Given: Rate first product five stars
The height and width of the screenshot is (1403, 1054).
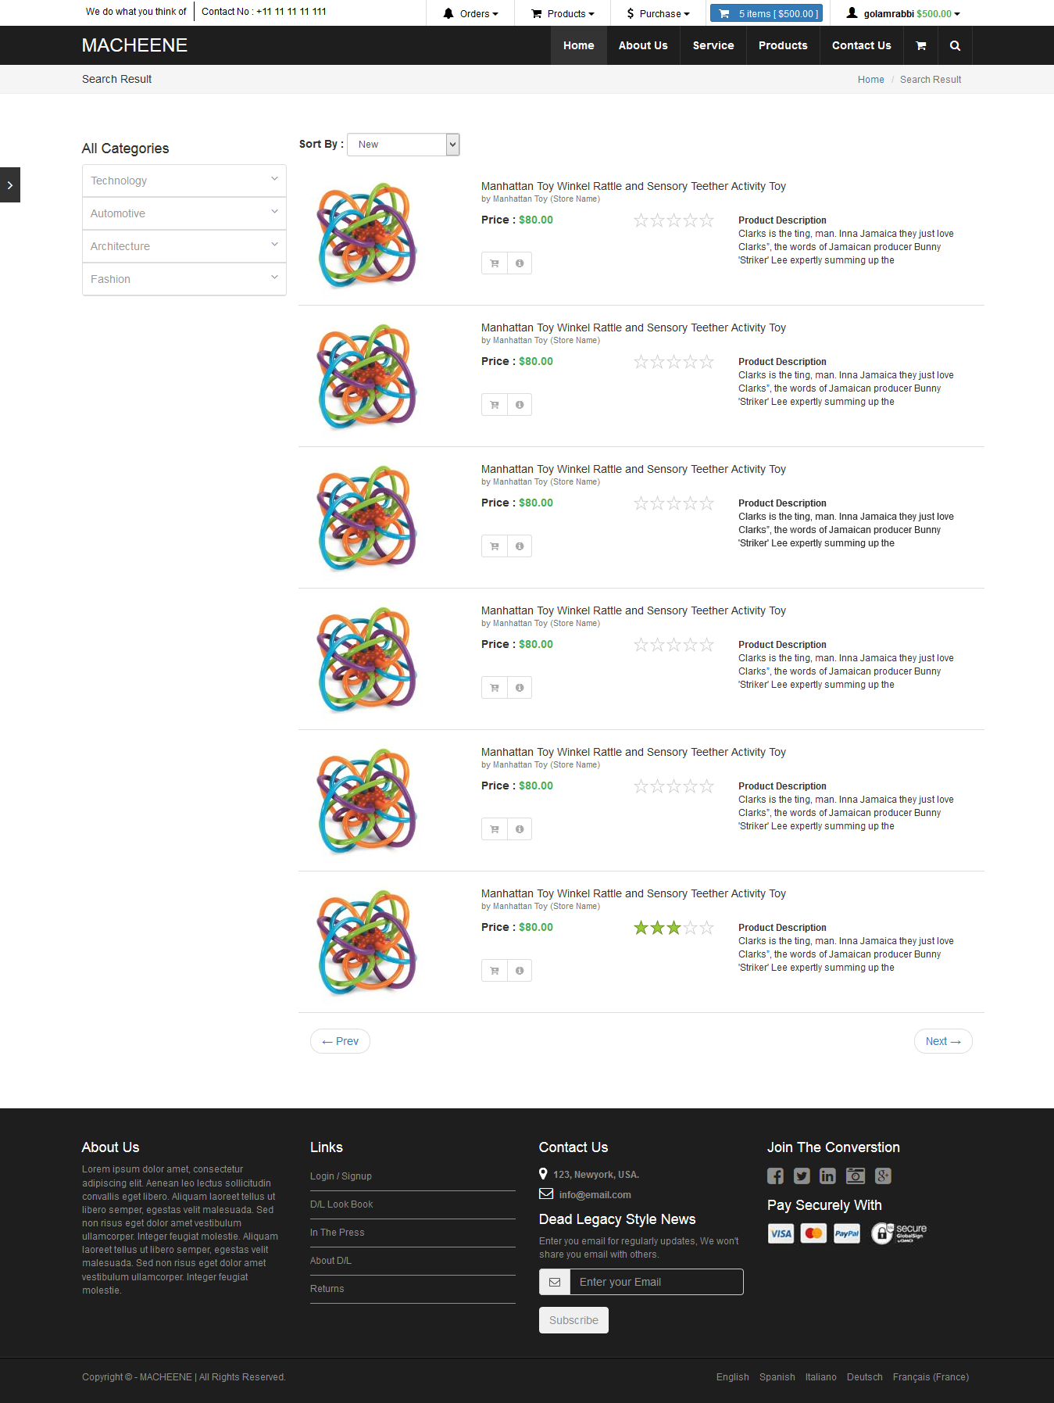Looking at the screenshot, I should (706, 220).
